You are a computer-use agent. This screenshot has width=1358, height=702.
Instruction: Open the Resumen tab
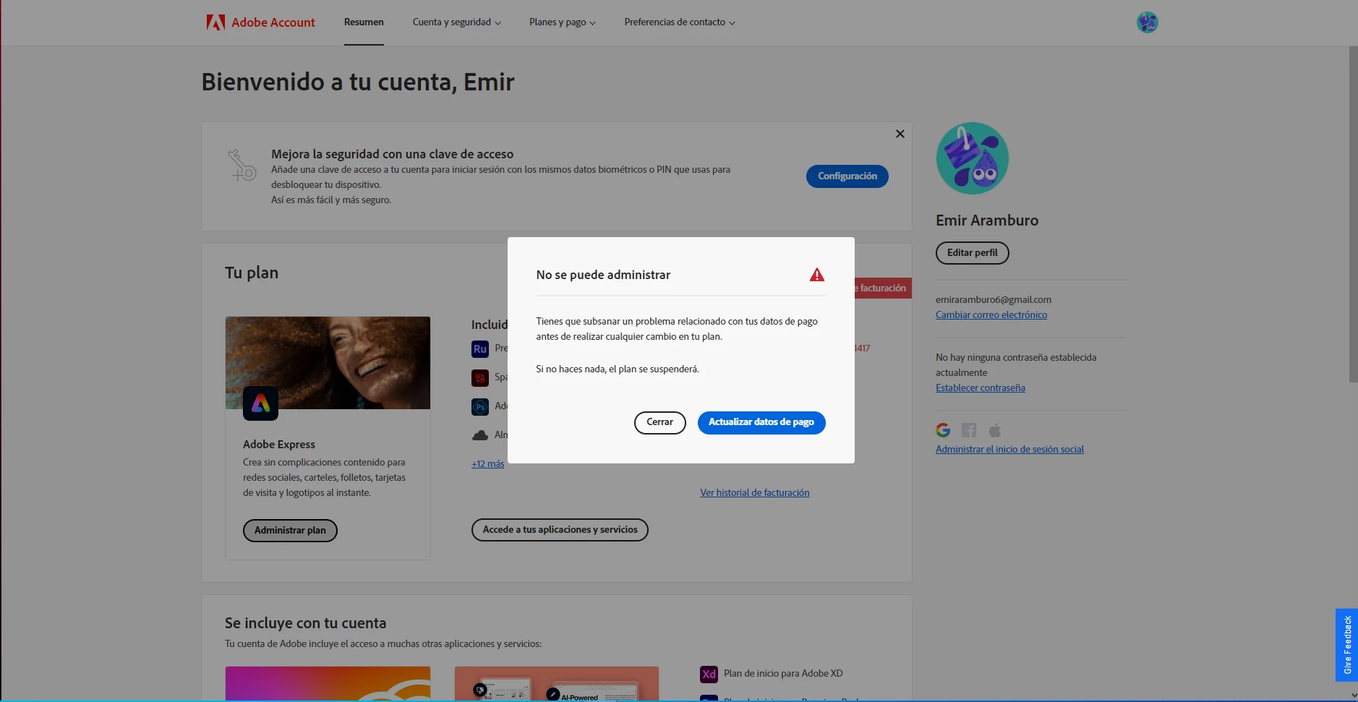pos(364,22)
